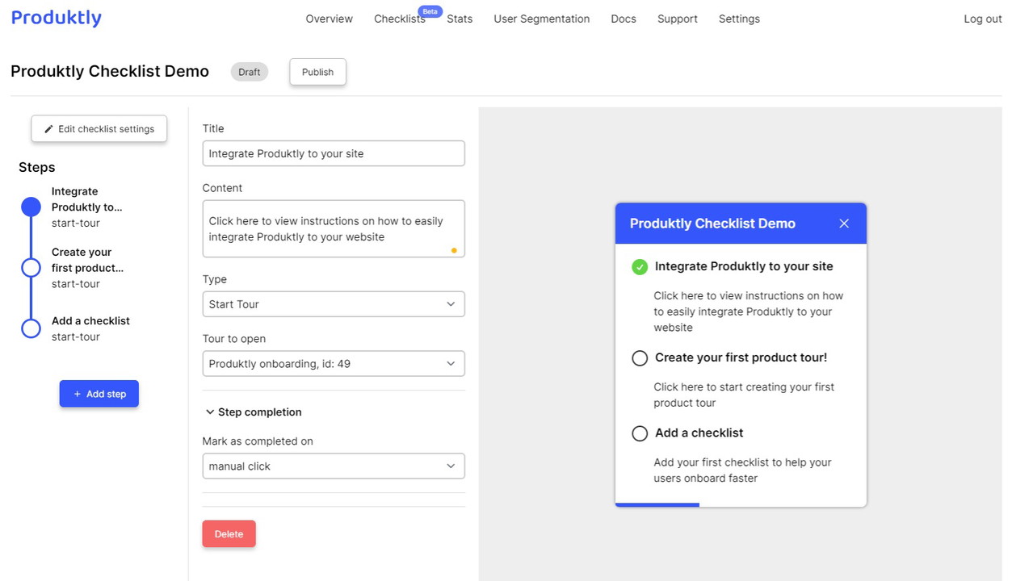Click the Produktly logo

pyautogui.click(x=57, y=18)
